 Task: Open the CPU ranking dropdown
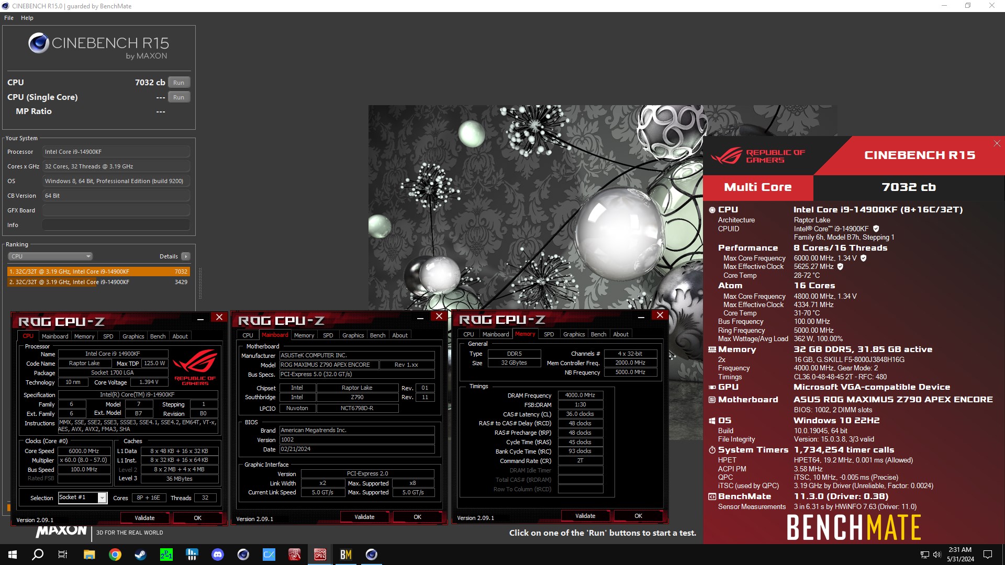coord(50,256)
